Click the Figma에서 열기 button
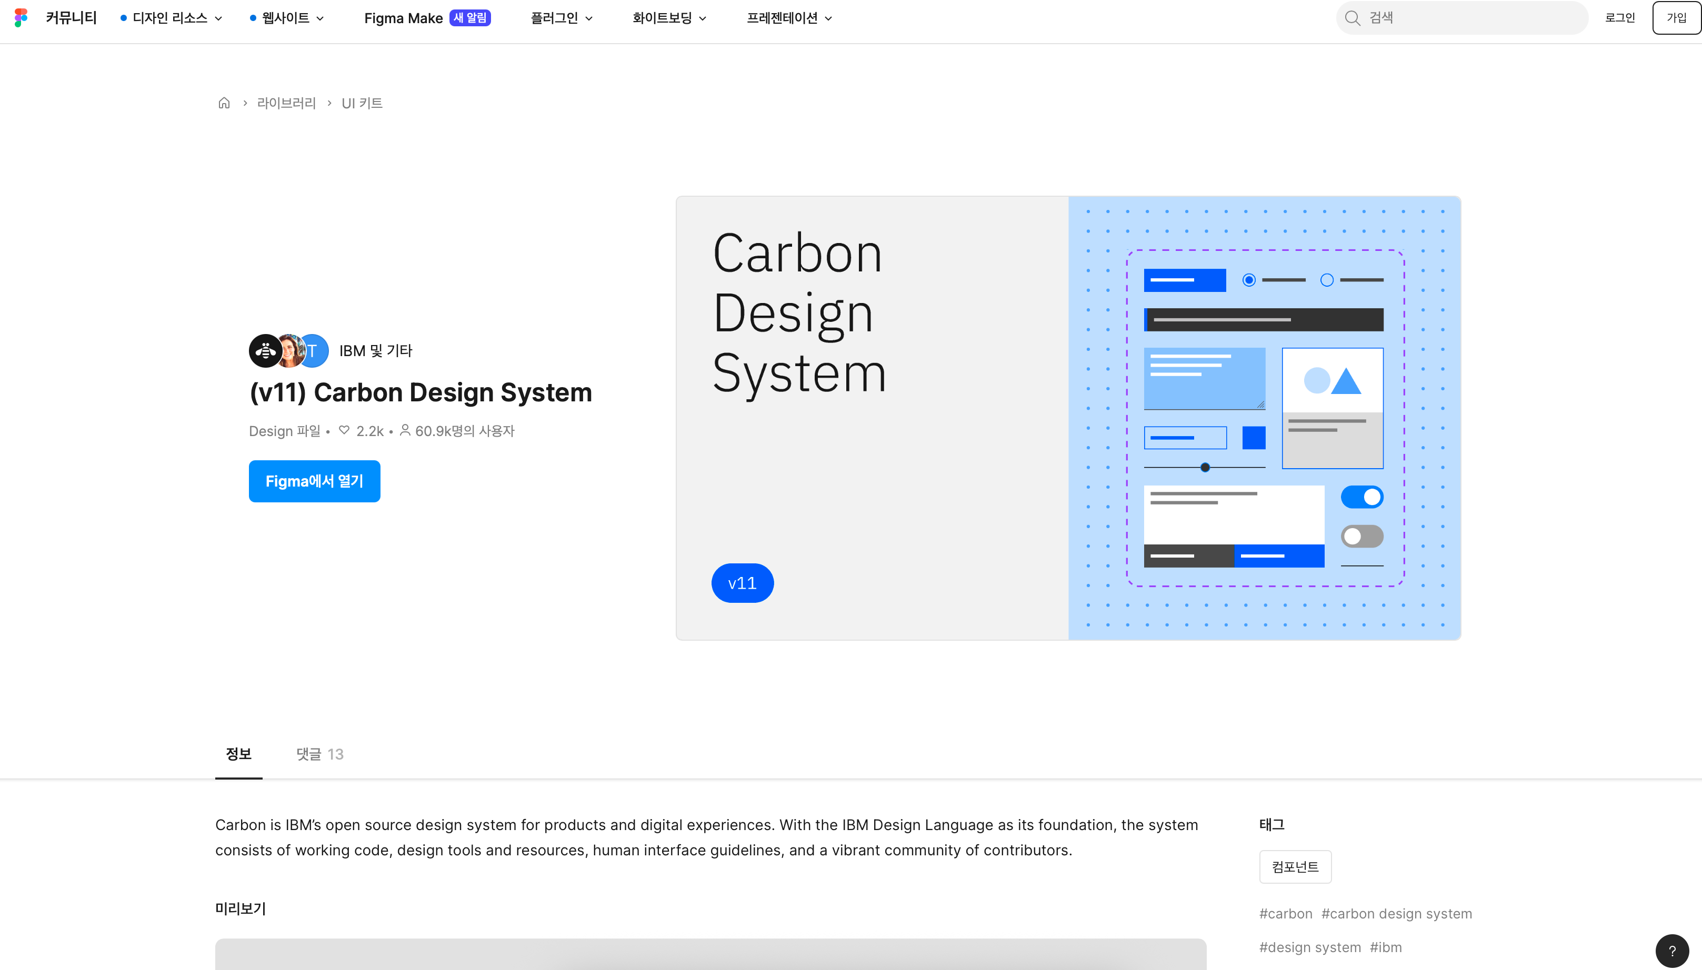 point(314,481)
